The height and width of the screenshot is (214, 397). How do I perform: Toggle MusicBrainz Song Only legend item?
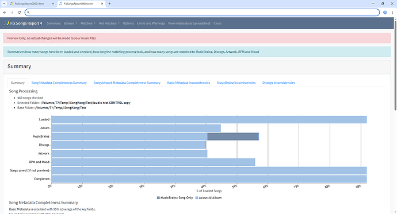(175, 198)
